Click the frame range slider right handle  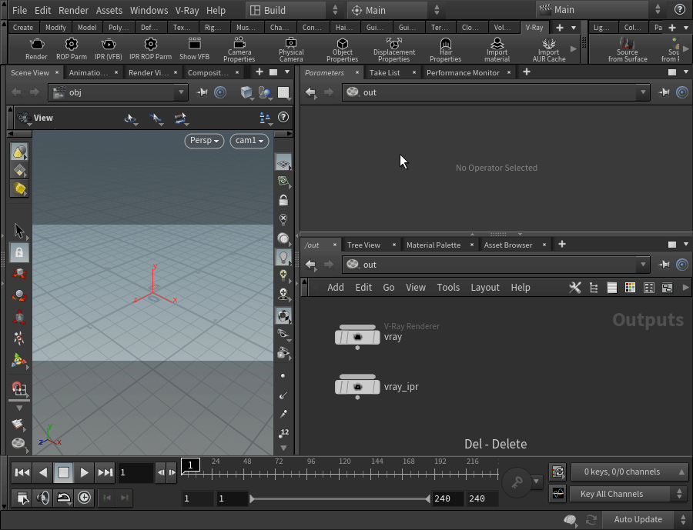click(x=428, y=498)
